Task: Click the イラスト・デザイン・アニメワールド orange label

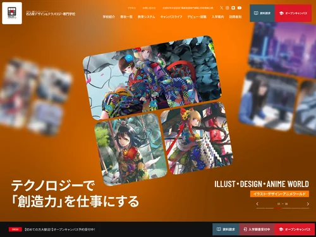Action: (x=279, y=194)
